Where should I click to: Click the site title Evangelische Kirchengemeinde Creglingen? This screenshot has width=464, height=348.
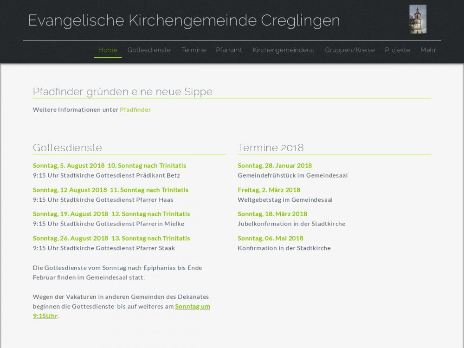[x=184, y=20]
